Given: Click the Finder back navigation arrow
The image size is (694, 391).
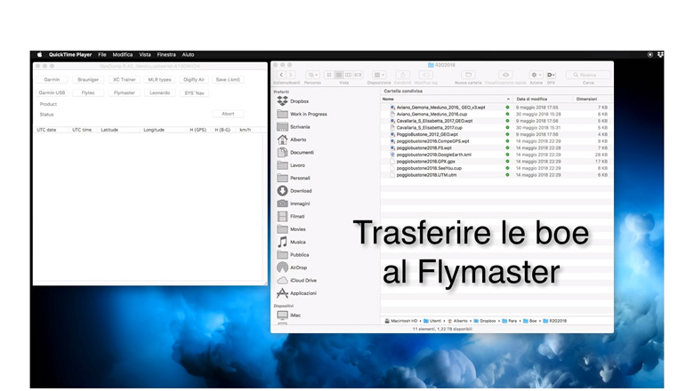Looking at the screenshot, I should tap(281, 76).
